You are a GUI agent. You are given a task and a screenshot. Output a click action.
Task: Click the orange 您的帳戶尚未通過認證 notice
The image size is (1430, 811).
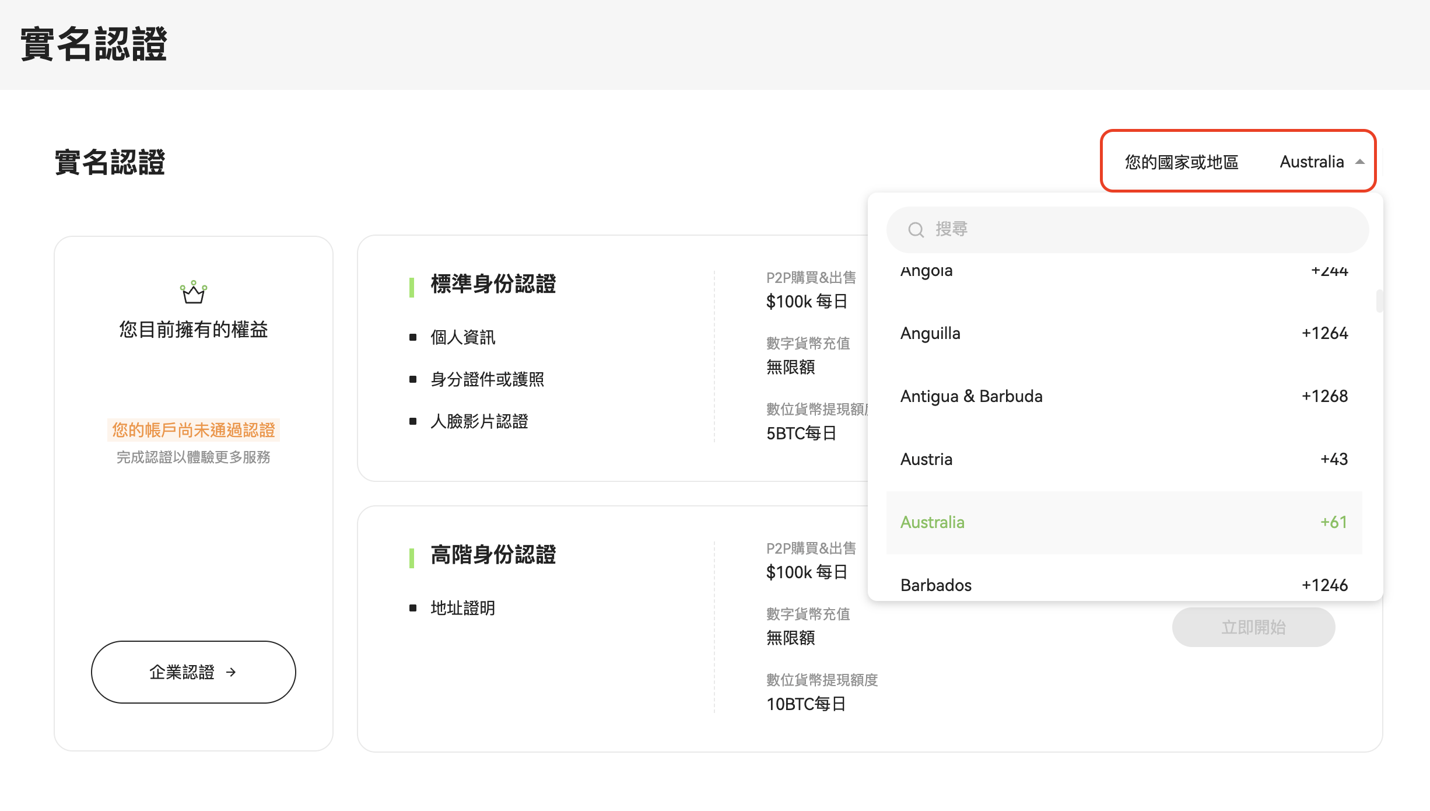193,430
